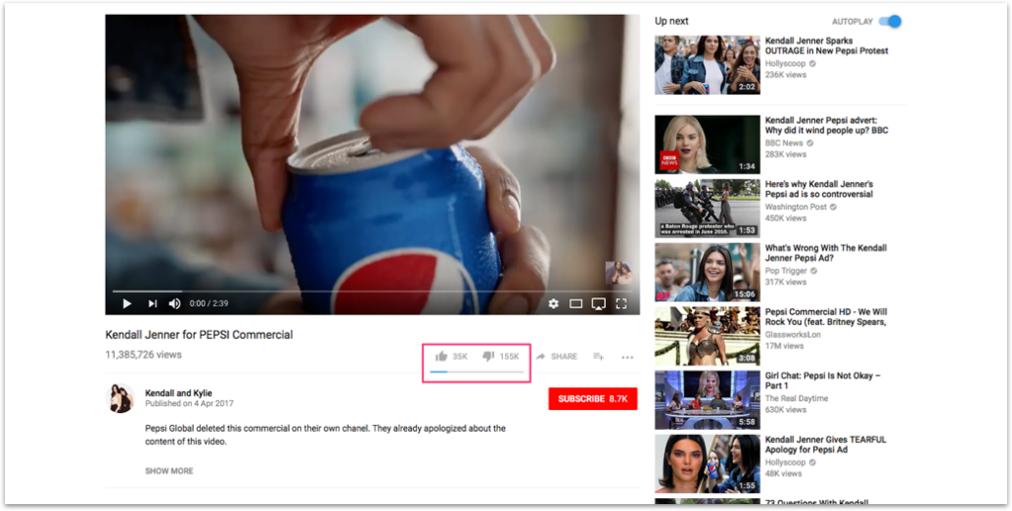Open 'Here's why Kendall Jenner's Pepsi ad' title

pyautogui.click(x=819, y=189)
